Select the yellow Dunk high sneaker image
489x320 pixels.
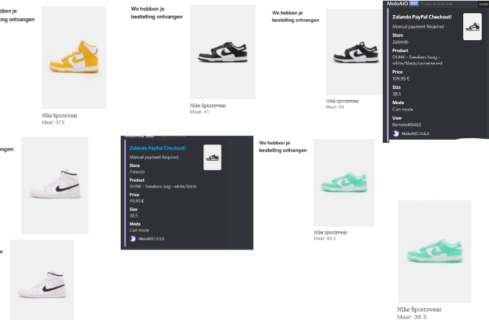[x=74, y=57]
